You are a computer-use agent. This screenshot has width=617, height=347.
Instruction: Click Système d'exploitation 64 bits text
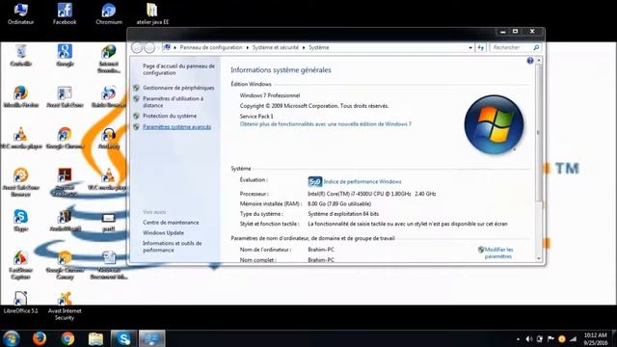[343, 214]
